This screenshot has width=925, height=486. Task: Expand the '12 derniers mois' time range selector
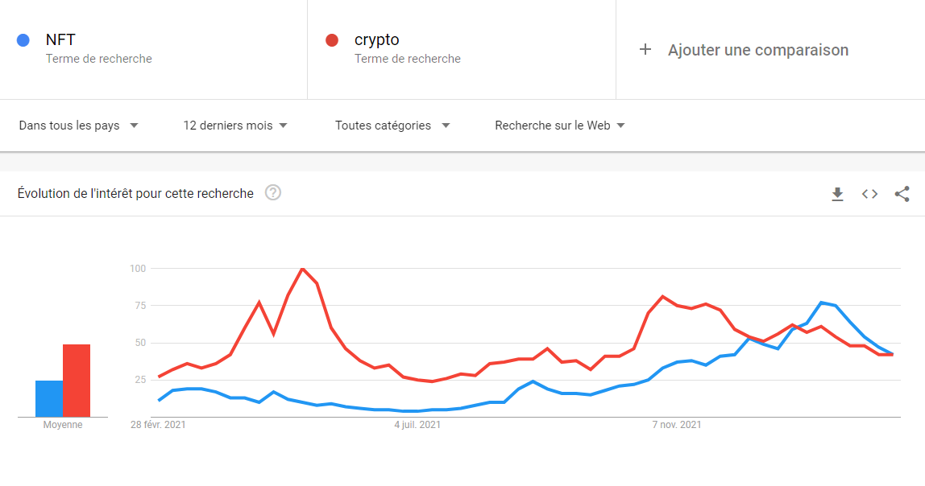233,126
